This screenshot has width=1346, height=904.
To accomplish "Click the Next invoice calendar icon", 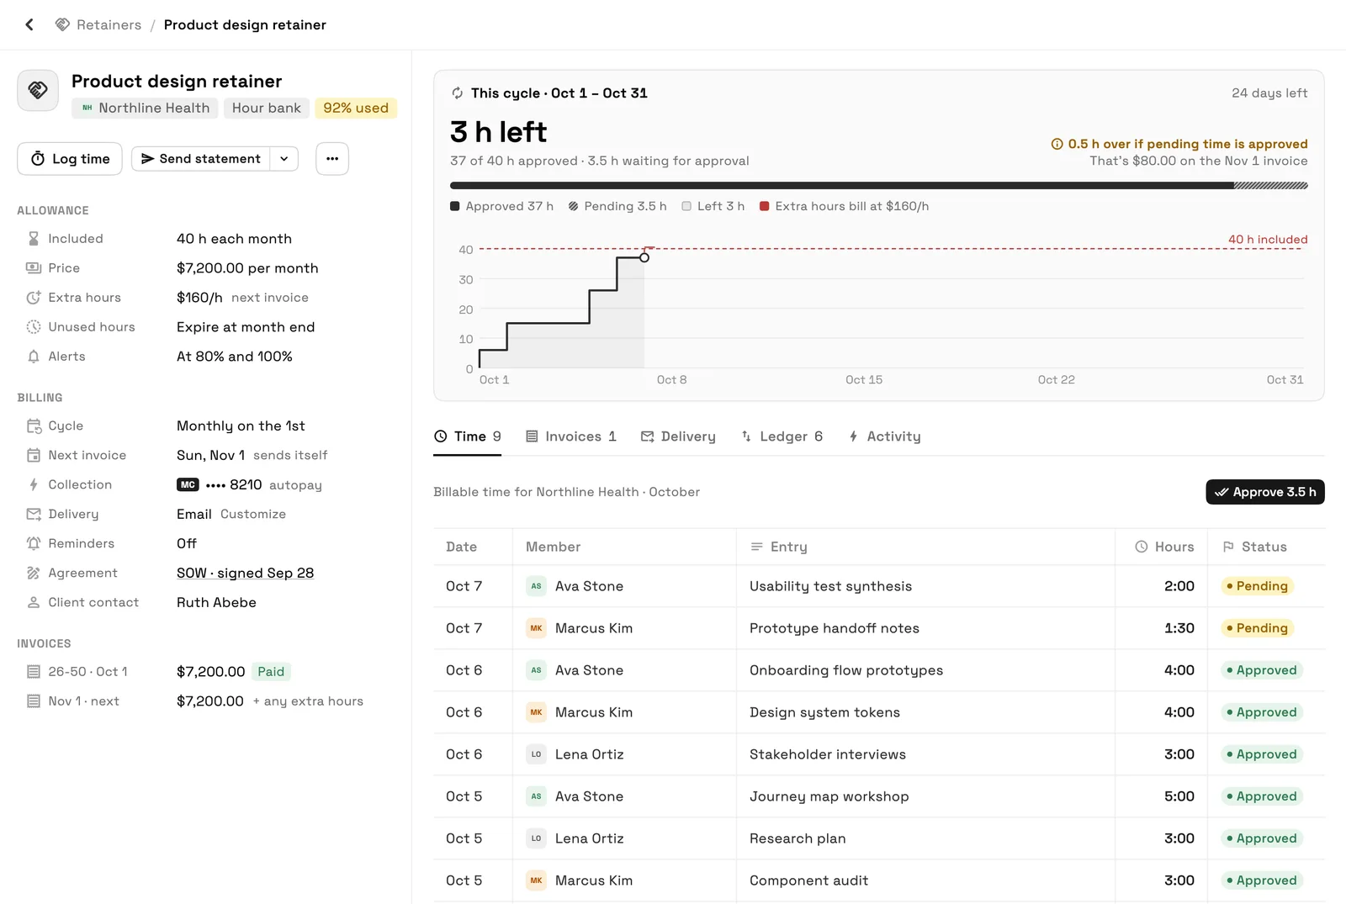I will pos(34,456).
